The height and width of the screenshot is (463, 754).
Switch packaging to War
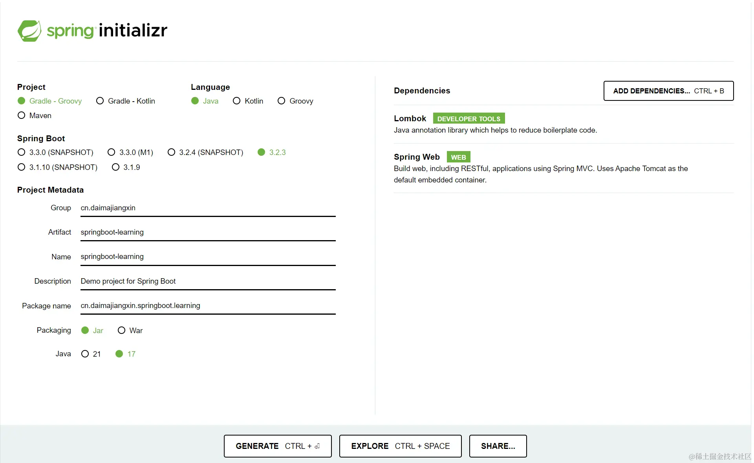pos(122,330)
